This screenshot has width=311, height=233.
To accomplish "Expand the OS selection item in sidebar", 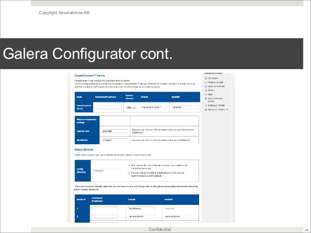I will click(205, 78).
